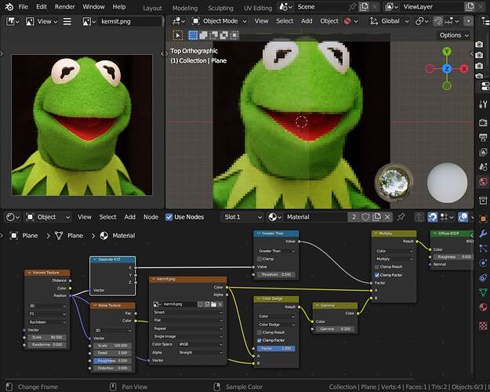This screenshot has width=490, height=392.
Task: Click the white material preview sphere
Action: [x=447, y=183]
